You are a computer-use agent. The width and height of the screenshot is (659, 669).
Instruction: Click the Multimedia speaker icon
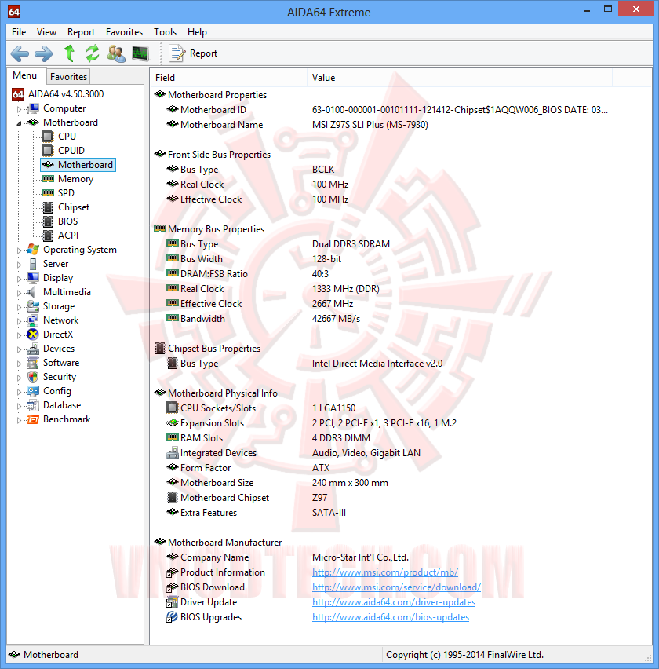click(31, 292)
